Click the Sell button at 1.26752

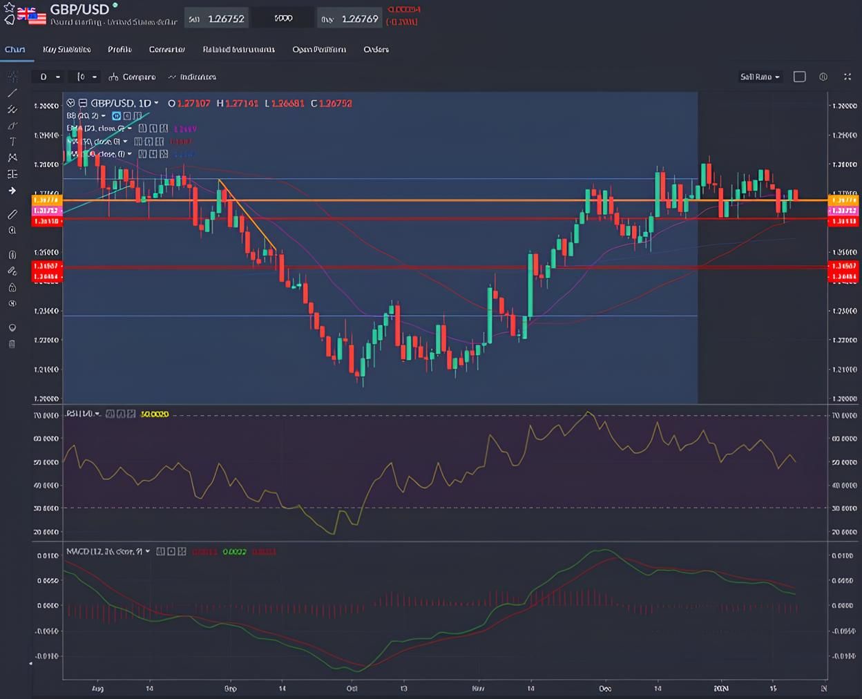pos(216,19)
